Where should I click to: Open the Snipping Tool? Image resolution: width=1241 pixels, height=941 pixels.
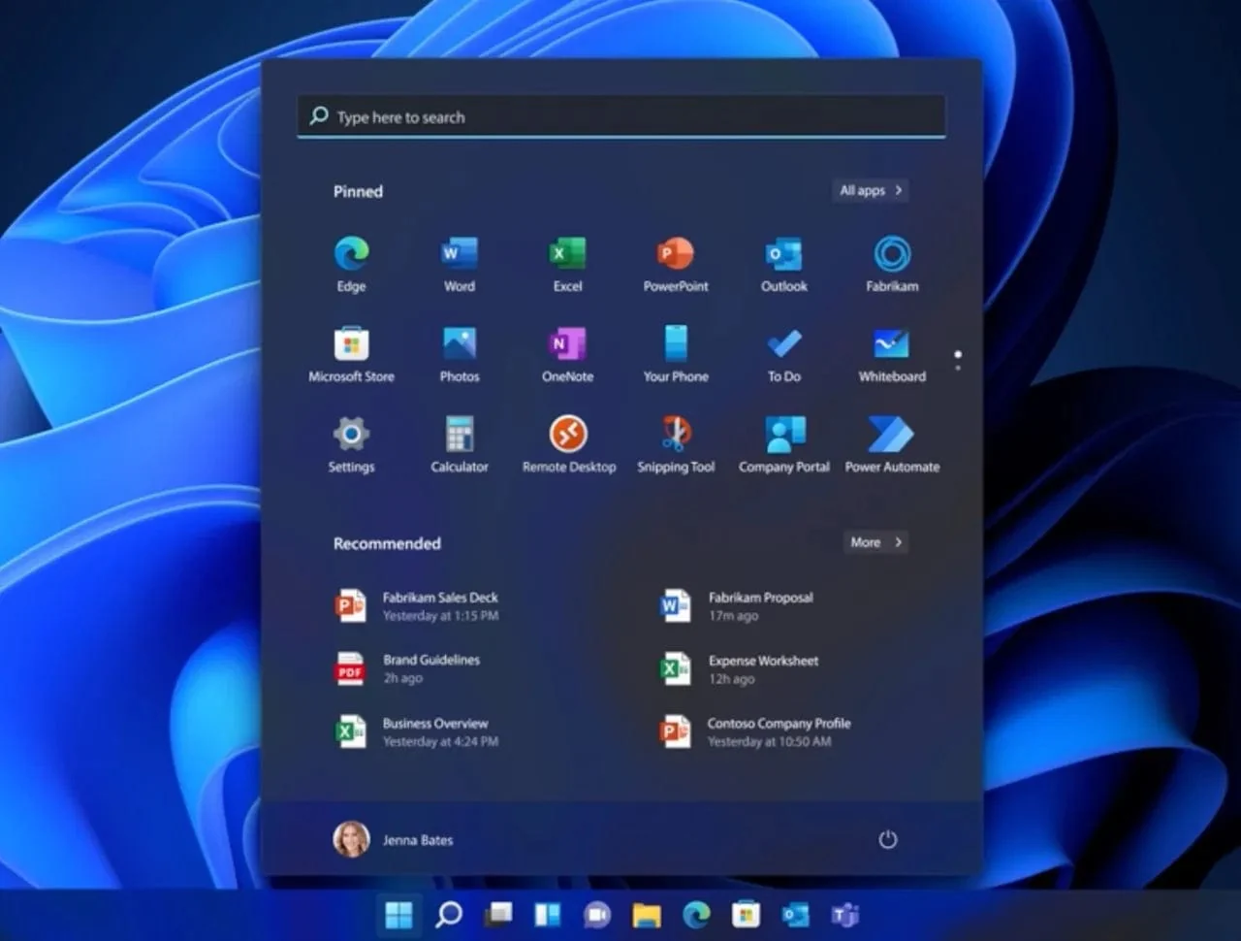tap(676, 443)
